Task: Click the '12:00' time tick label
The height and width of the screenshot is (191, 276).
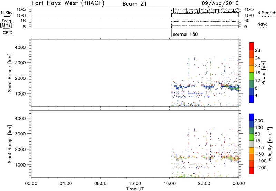Action: tap(135, 184)
